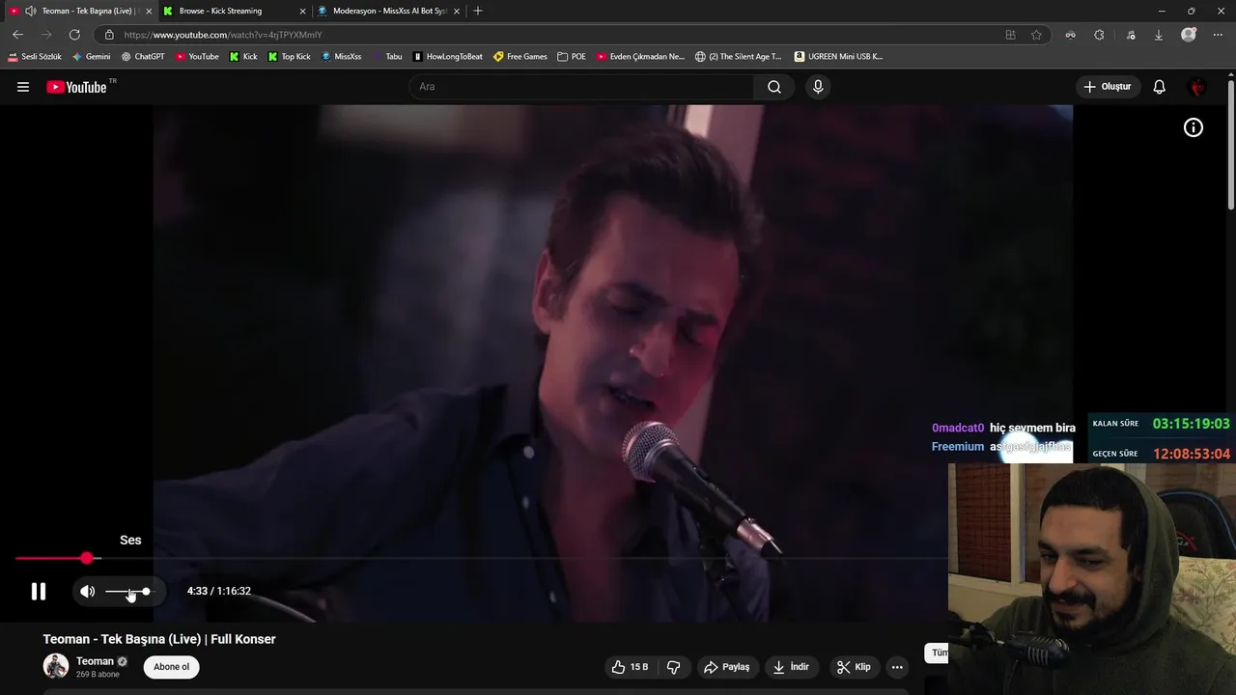Mute tab via speaker icon on Teoman tab
1236x695 pixels.
point(31,11)
